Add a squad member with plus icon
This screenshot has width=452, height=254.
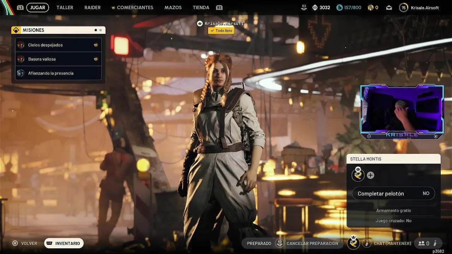(370, 175)
